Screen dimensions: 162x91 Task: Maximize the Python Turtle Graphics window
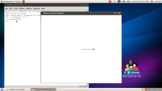[x=117, y=13]
